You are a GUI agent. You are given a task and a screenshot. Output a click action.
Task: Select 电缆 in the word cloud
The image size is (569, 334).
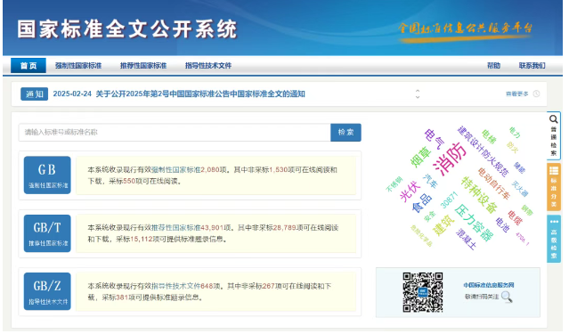pos(516,217)
